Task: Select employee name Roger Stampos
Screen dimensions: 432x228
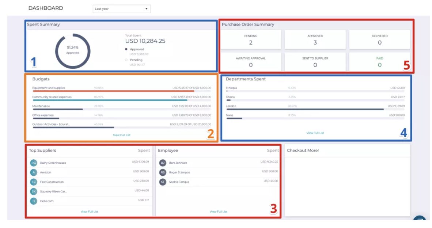Action: pos(179,172)
